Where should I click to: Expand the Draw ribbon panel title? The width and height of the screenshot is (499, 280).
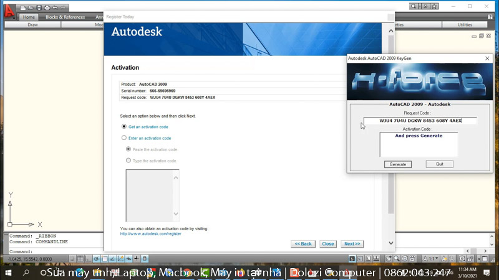33,25
